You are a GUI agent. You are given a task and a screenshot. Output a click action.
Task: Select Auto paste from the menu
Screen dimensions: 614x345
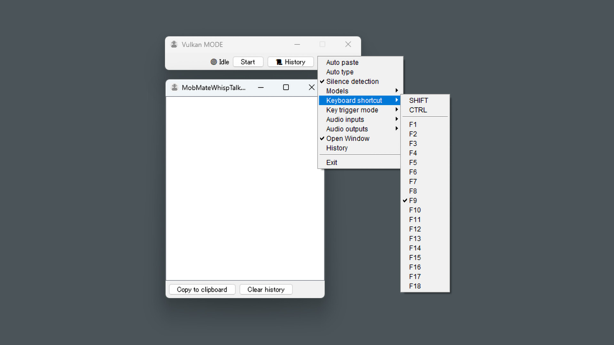pyautogui.click(x=342, y=62)
